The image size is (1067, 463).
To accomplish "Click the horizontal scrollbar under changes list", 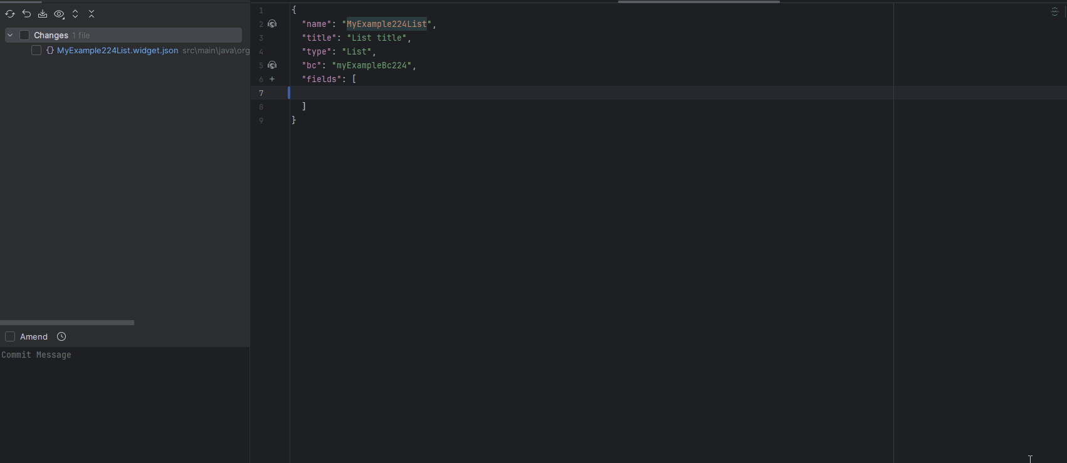I will click(x=67, y=323).
